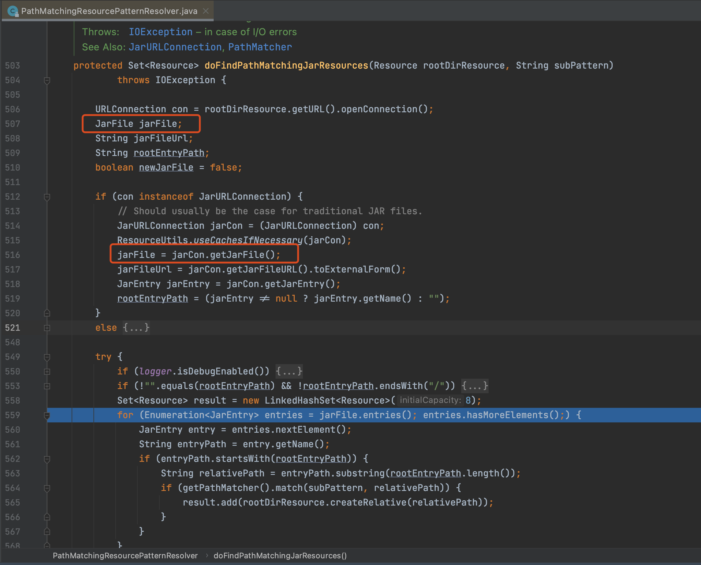Click the {...} placeholder after logger.isDebugEnabled()
701x565 pixels.
tap(289, 371)
